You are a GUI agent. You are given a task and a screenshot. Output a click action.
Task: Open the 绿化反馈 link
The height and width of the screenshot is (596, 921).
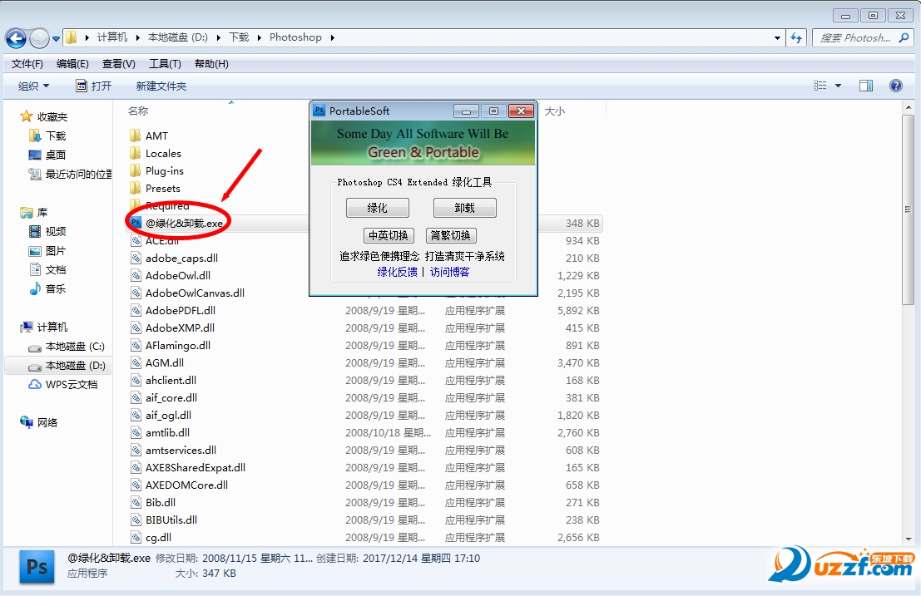pyautogui.click(x=397, y=272)
